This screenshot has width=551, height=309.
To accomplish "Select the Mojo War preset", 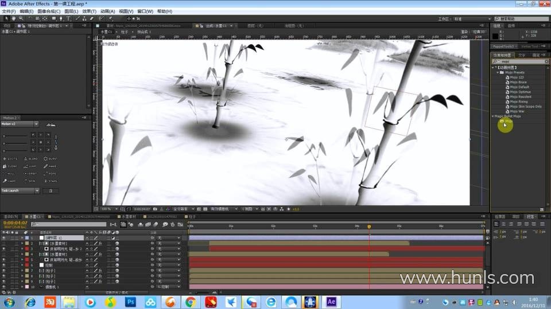I will [x=517, y=111].
